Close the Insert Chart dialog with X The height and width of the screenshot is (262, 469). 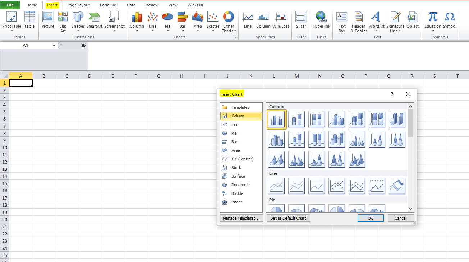(x=408, y=94)
